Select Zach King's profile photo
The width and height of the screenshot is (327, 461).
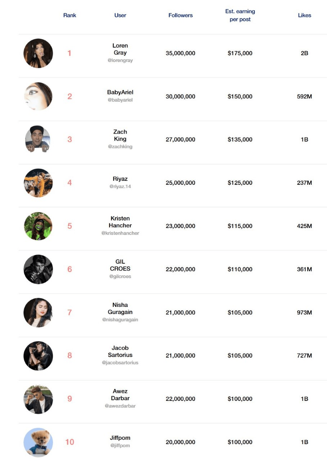click(x=38, y=139)
